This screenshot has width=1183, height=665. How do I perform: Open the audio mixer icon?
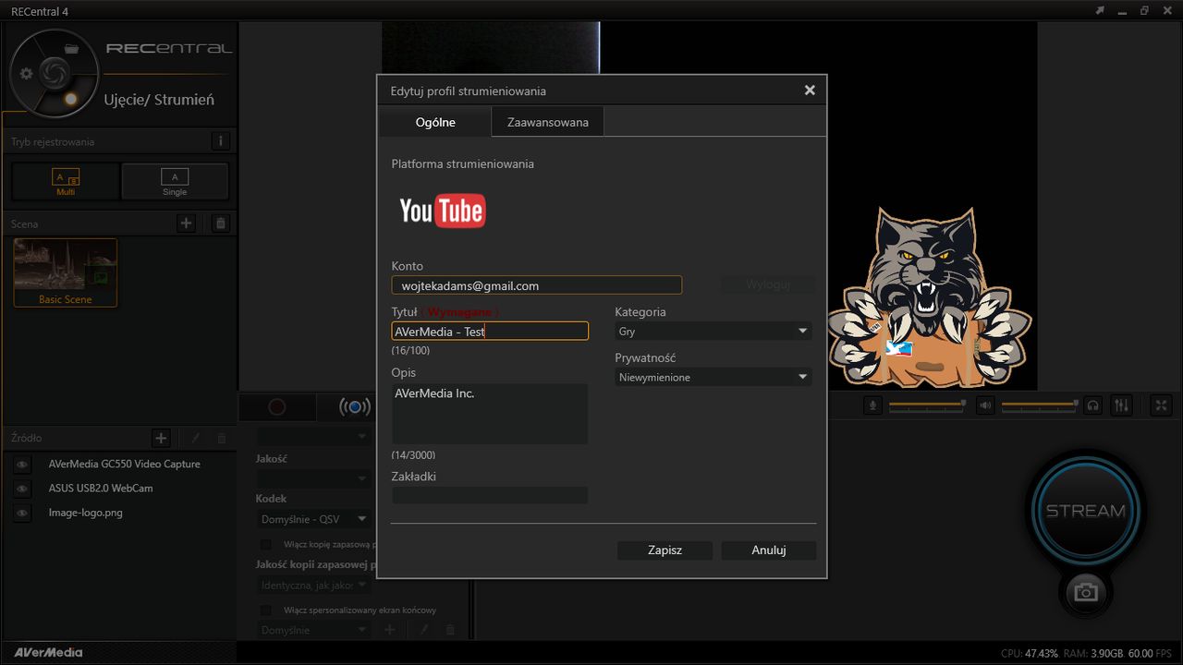[1121, 405]
